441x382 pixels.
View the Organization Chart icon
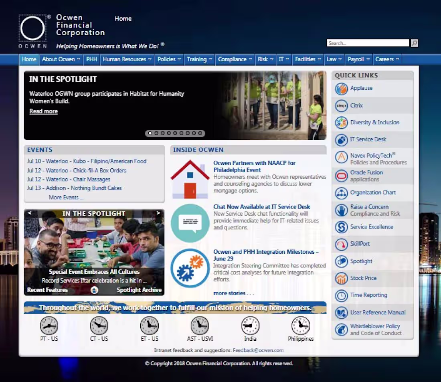[341, 193]
